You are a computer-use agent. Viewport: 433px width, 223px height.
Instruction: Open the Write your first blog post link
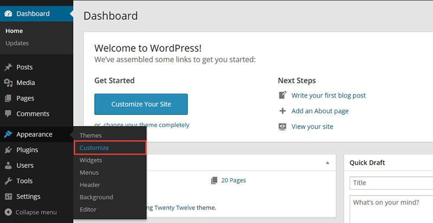(x=329, y=96)
